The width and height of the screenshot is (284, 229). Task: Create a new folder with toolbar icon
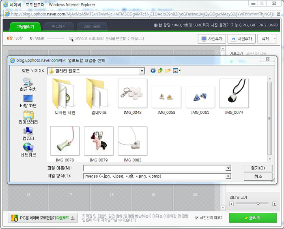pyautogui.click(x=168, y=71)
